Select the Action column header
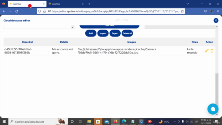The height and width of the screenshot is (125, 222). (209, 42)
